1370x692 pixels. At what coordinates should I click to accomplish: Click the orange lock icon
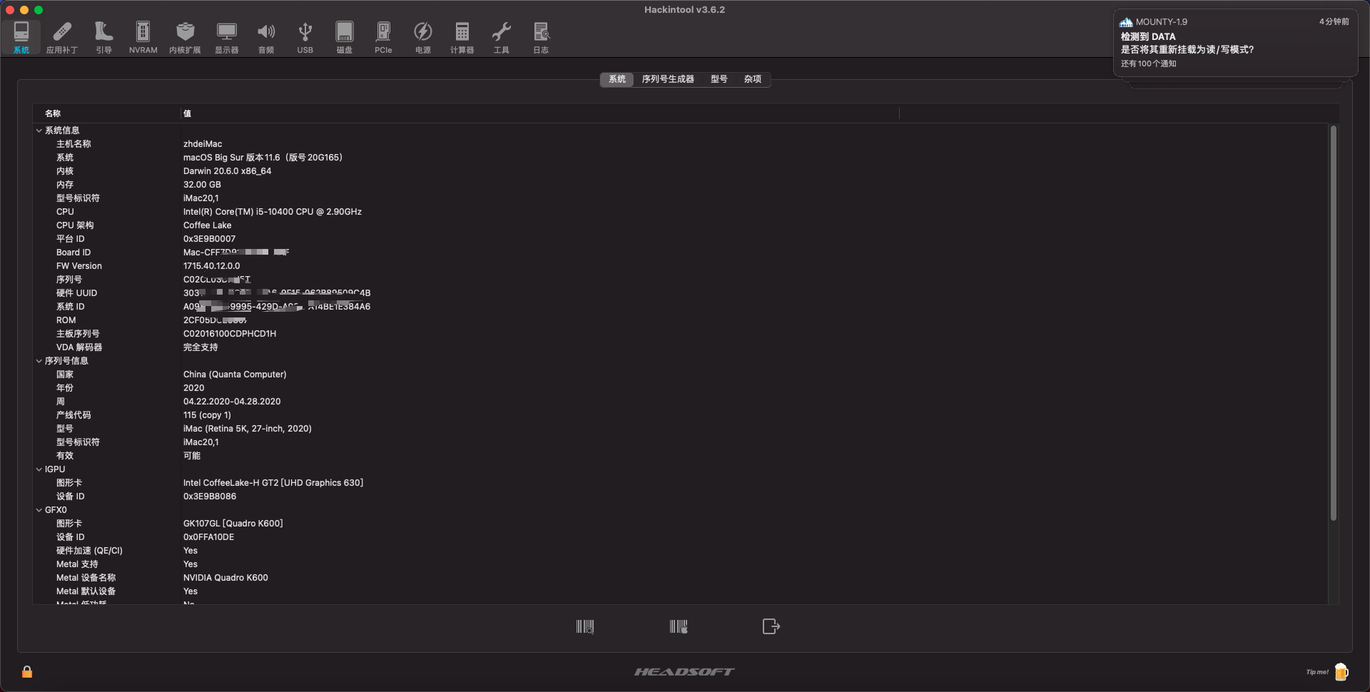(27, 671)
